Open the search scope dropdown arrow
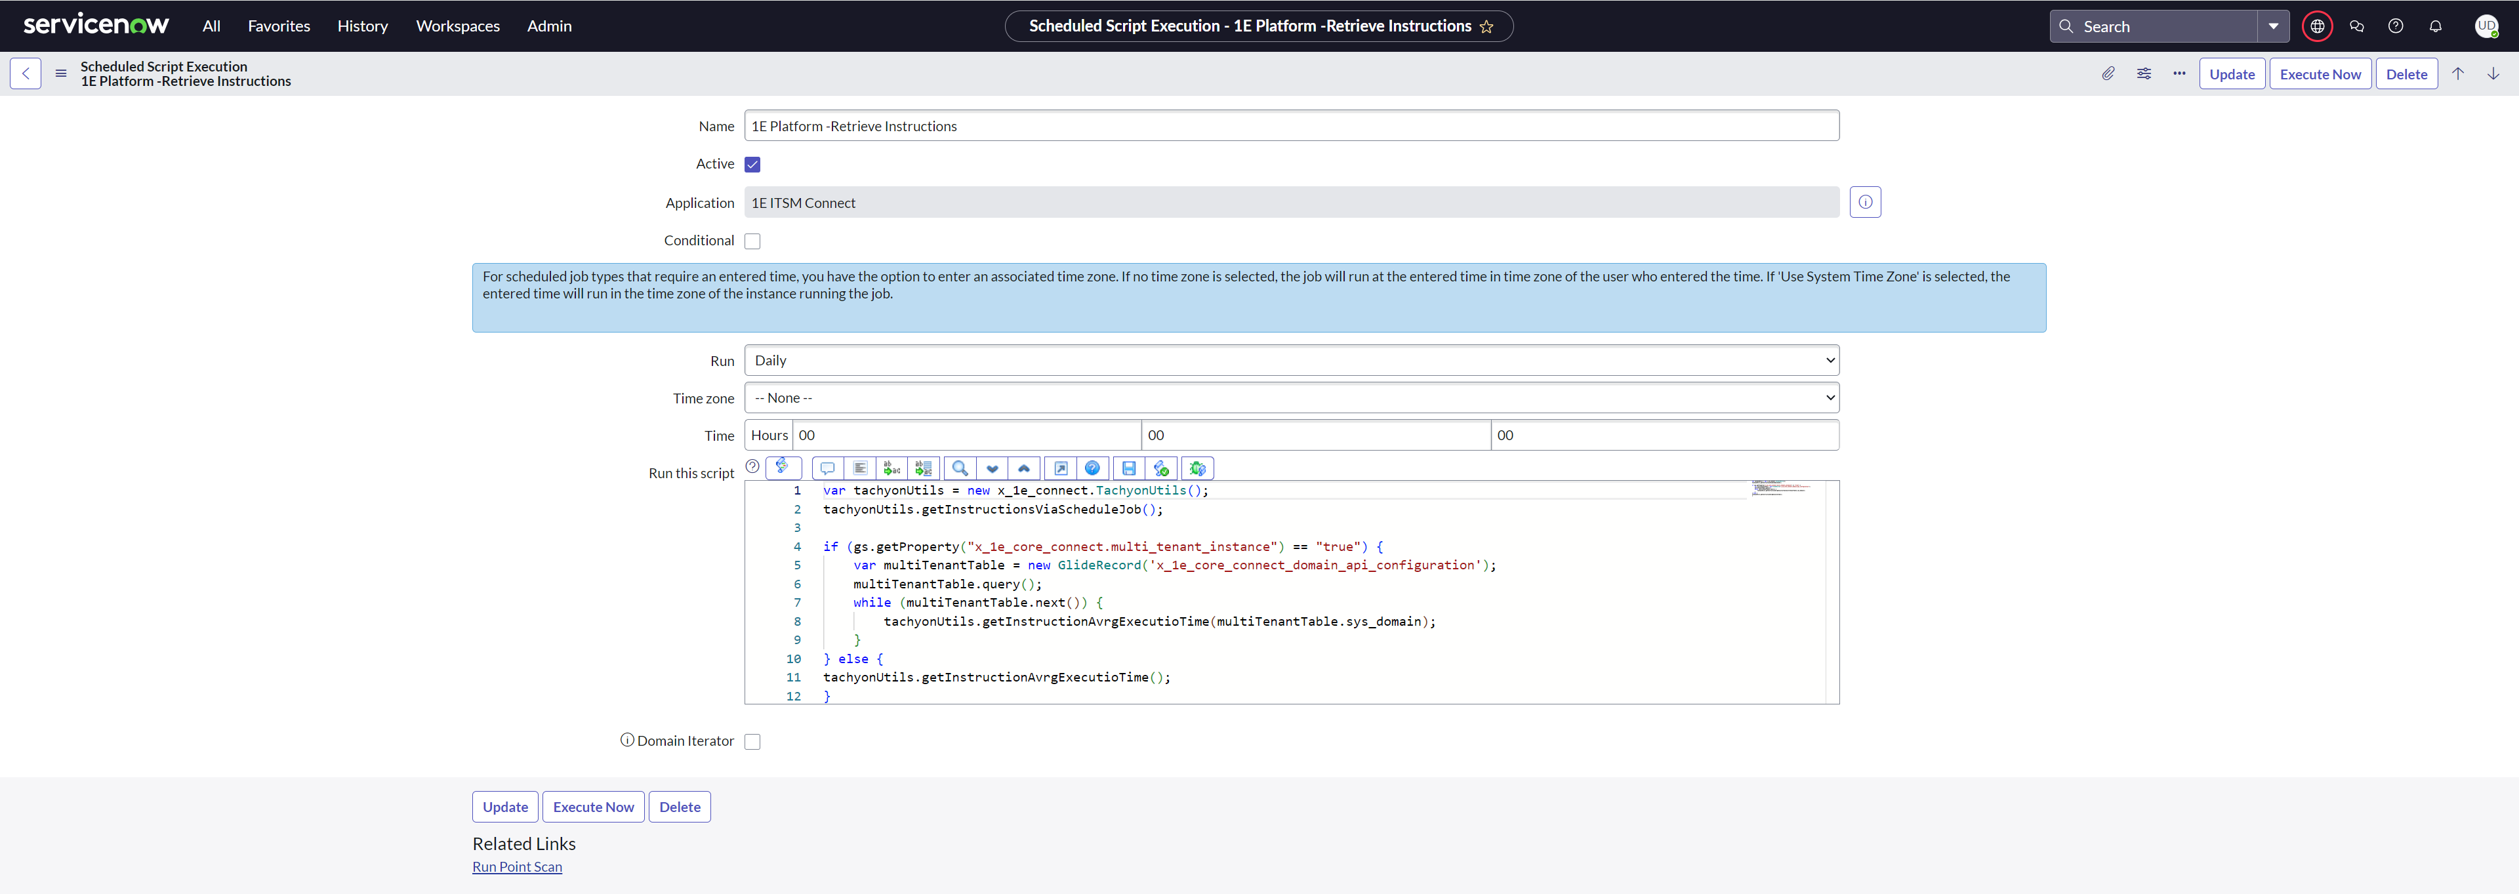The image size is (2519, 894). click(2272, 26)
